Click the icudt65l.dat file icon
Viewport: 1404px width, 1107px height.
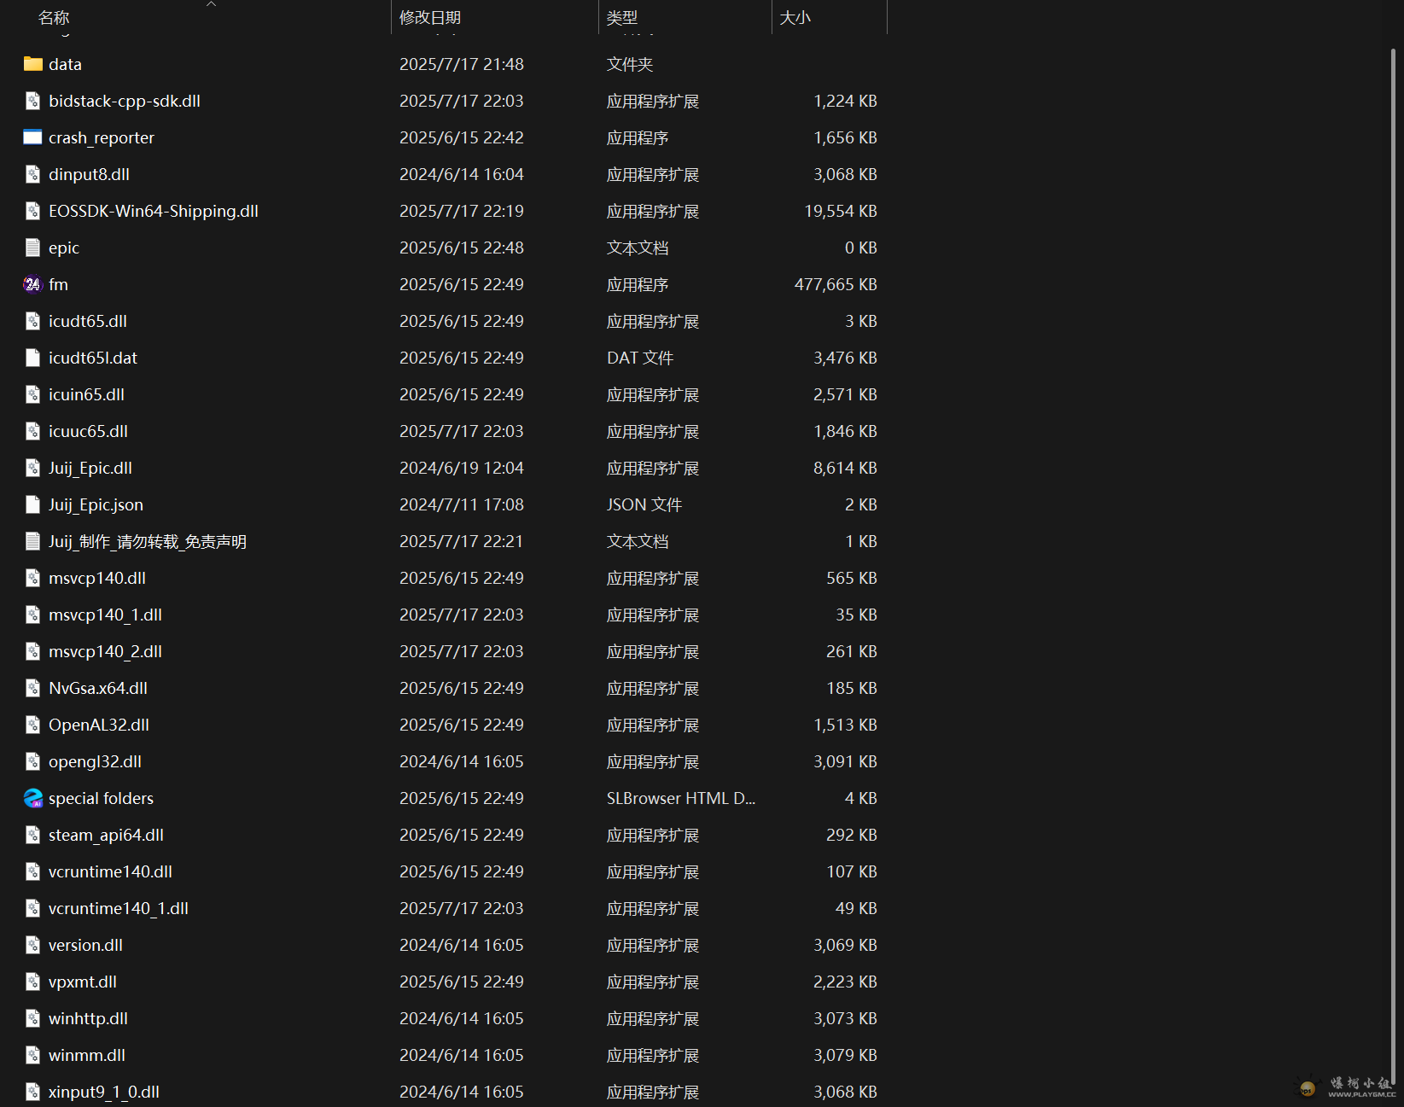pyautogui.click(x=33, y=358)
